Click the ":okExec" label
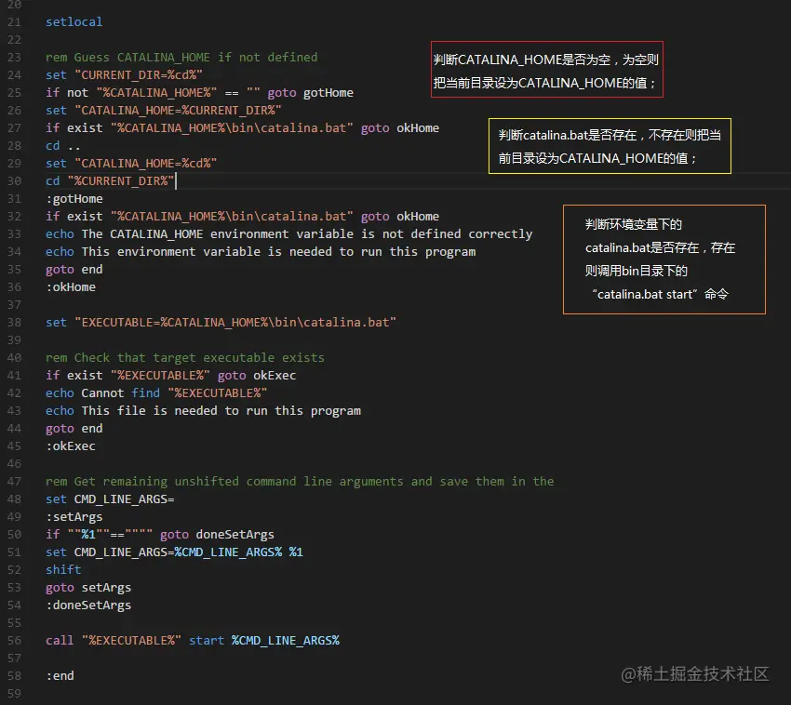791x705 pixels. 71,446
